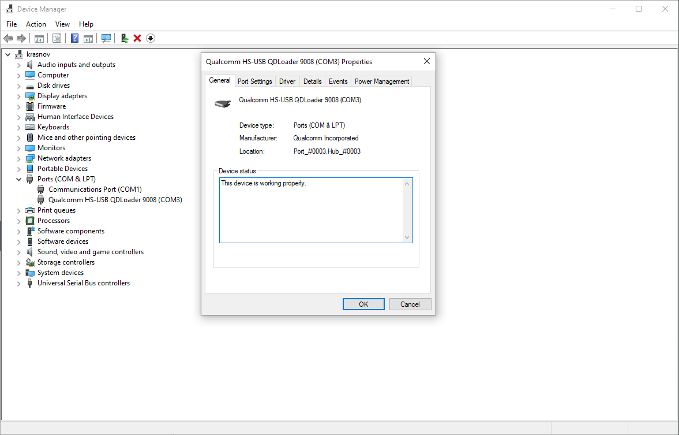The image size is (679, 435).
Task: Click OK in Properties dialog
Action: (363, 304)
